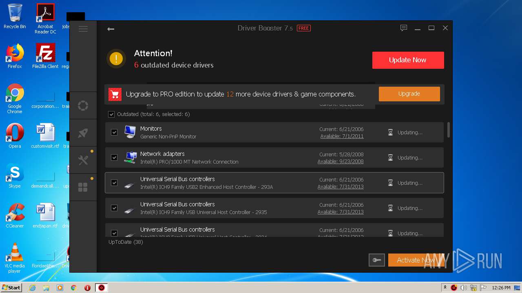Uncheck USB controller 293A checkbox

[114, 183]
